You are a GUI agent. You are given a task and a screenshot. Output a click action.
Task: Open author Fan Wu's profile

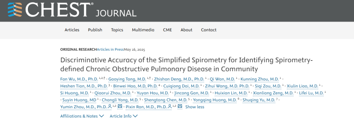click(x=79, y=79)
